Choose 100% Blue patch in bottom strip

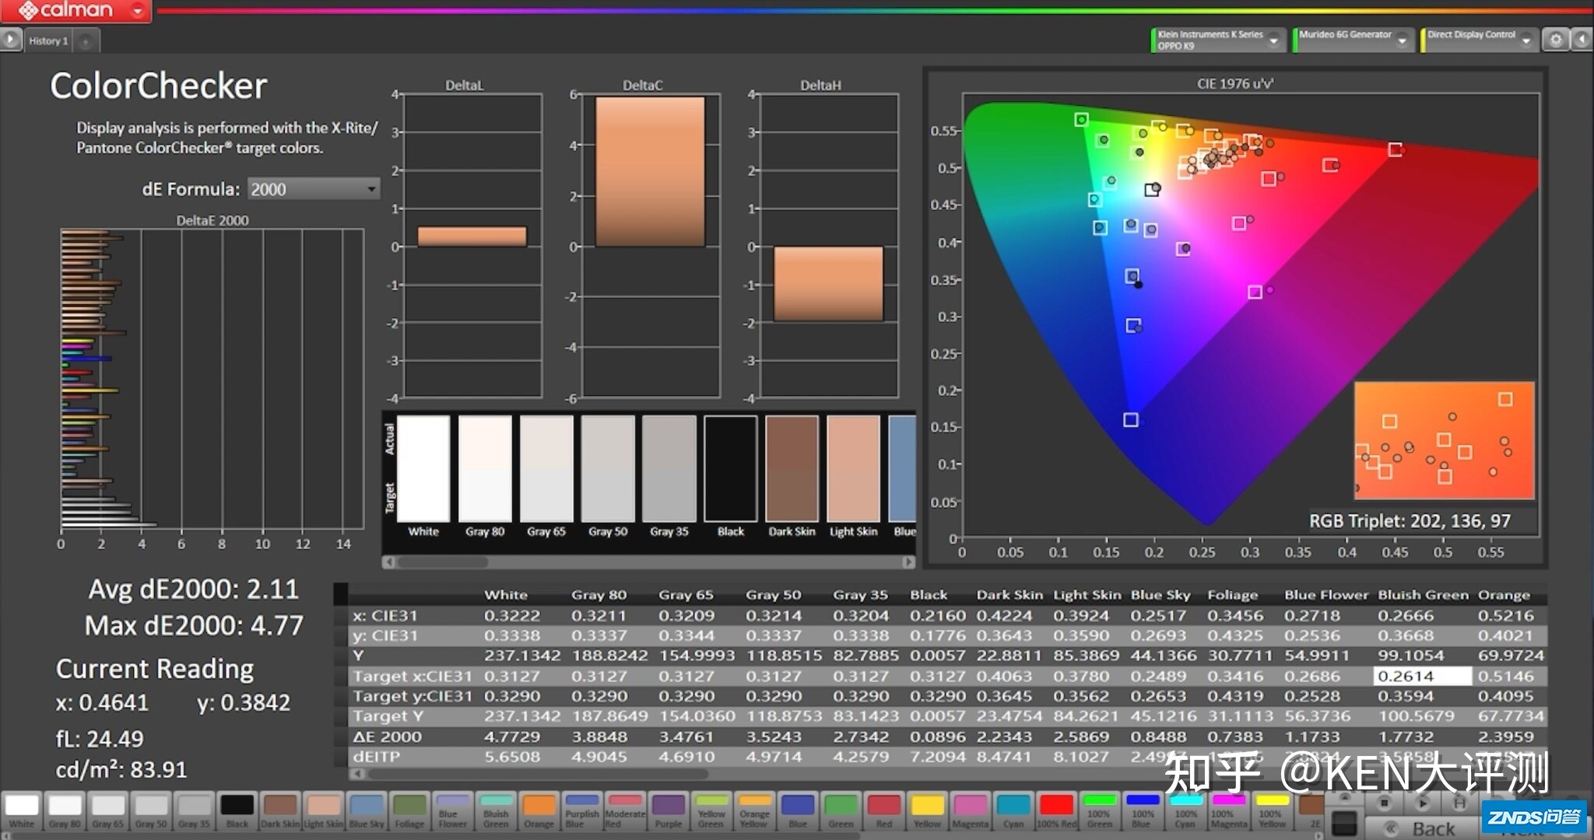click(1142, 811)
